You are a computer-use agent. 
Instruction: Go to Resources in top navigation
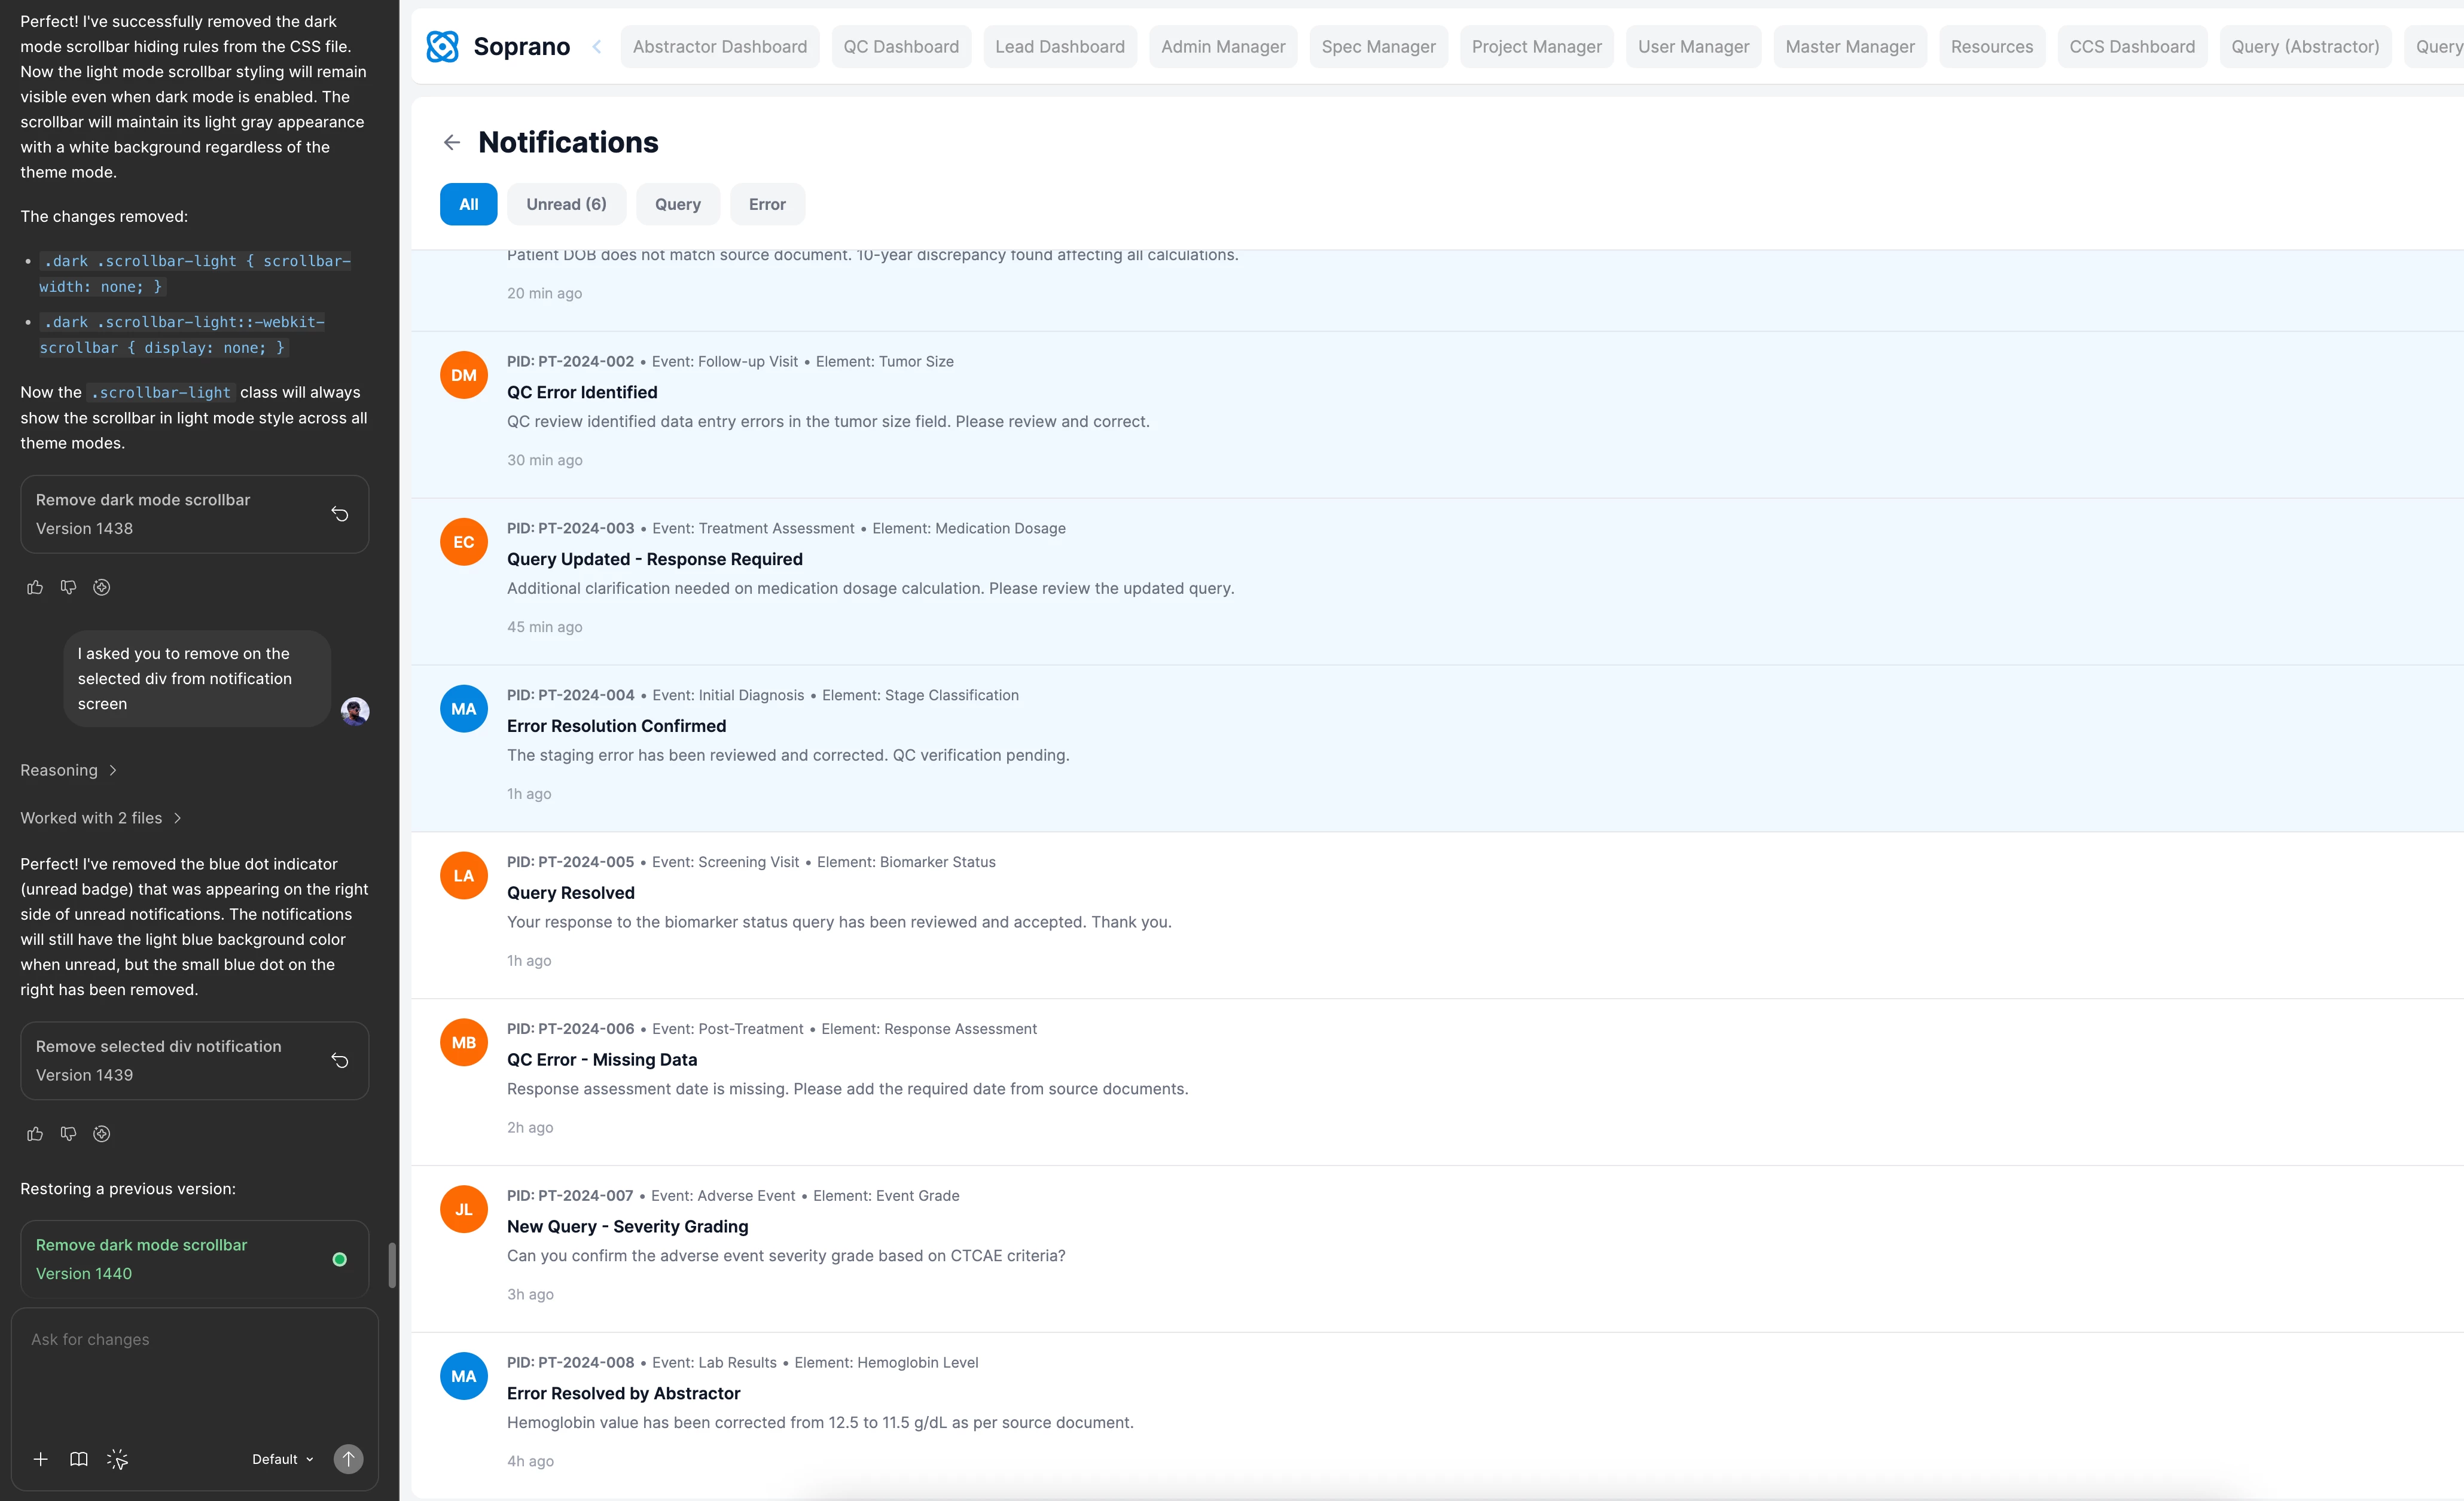click(1991, 46)
